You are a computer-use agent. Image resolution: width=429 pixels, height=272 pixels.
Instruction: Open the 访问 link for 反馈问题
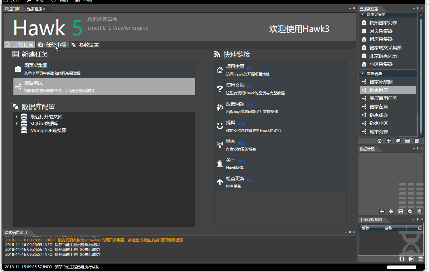(251, 105)
